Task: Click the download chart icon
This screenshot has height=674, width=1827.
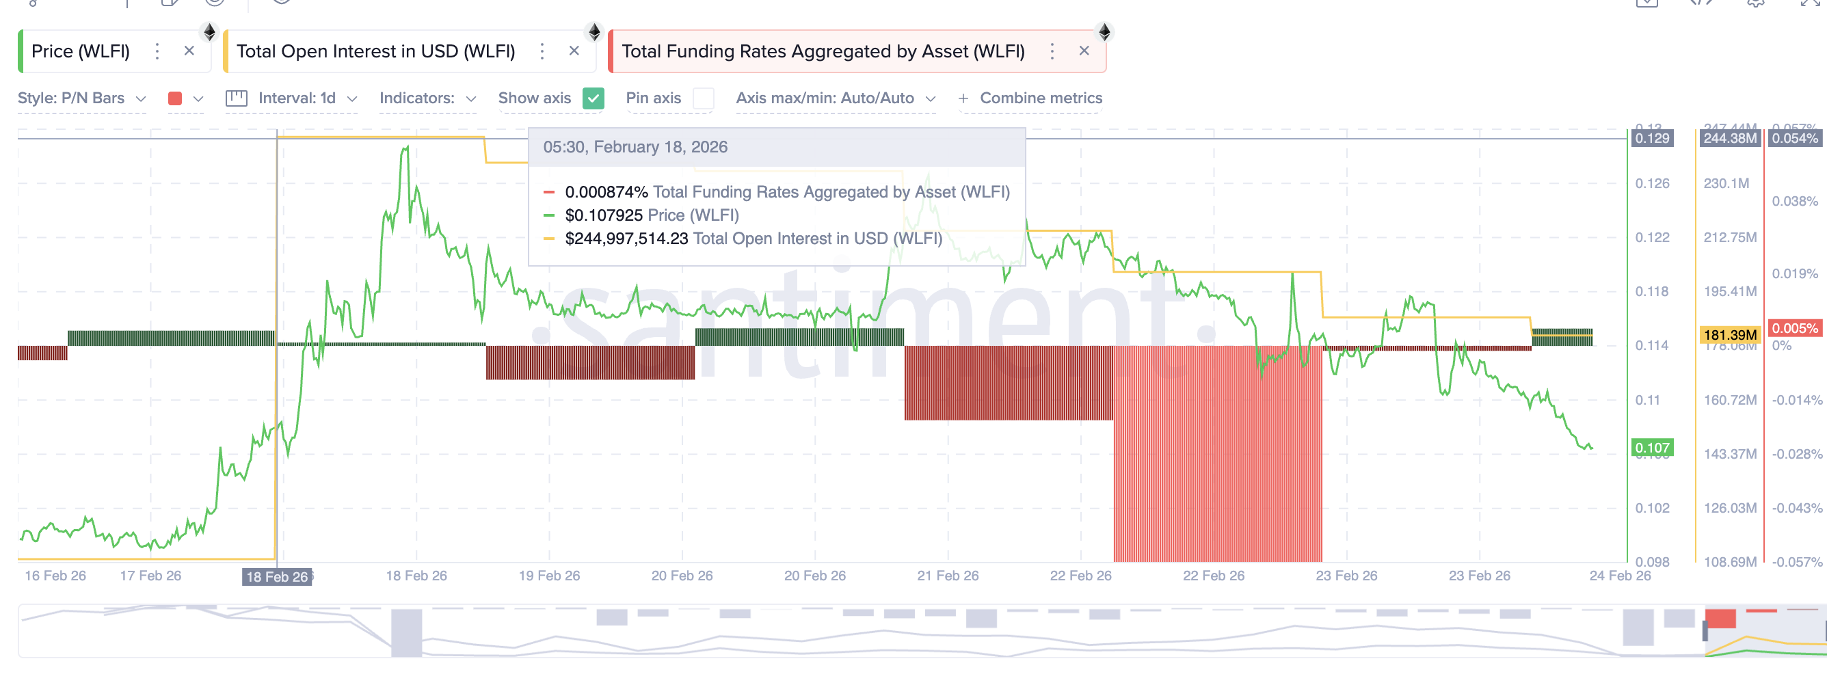Action: click(1648, 4)
